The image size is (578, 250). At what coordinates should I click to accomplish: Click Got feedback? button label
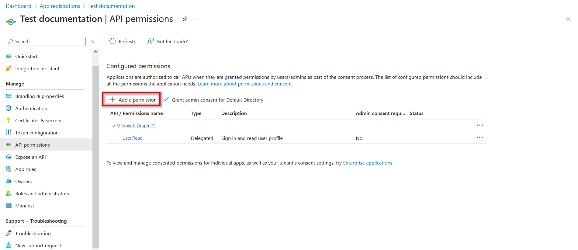pos(172,41)
